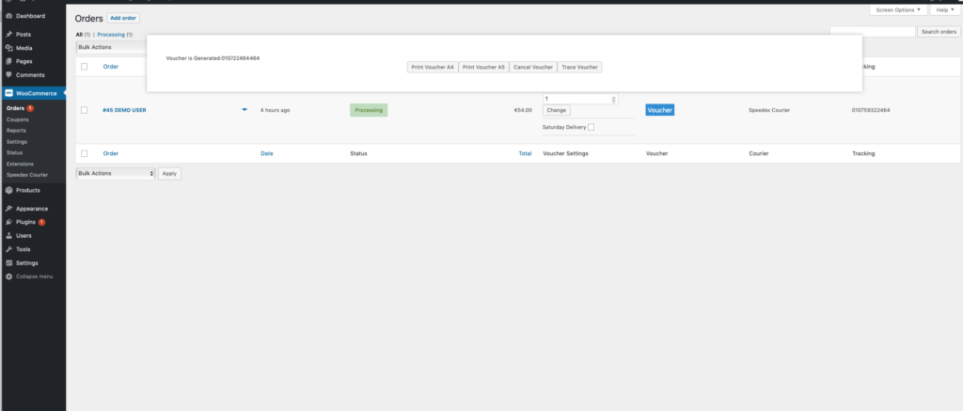Click the Comments bubble icon

pyautogui.click(x=9, y=75)
